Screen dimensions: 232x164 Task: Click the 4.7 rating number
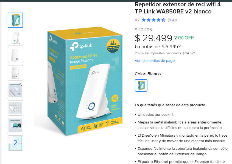(137, 20)
